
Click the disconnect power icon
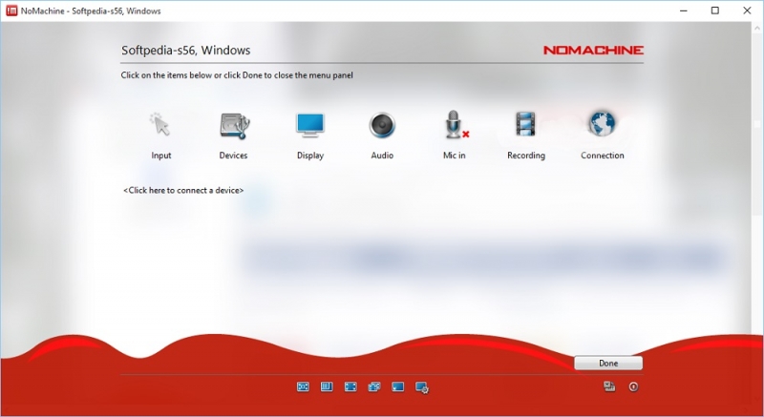pos(633,386)
